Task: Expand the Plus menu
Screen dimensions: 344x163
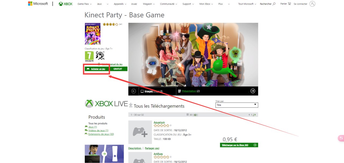Action: 224,4
